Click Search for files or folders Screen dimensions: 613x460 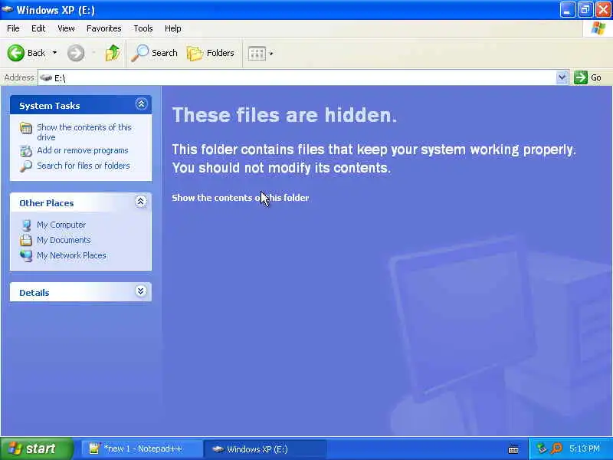(84, 166)
